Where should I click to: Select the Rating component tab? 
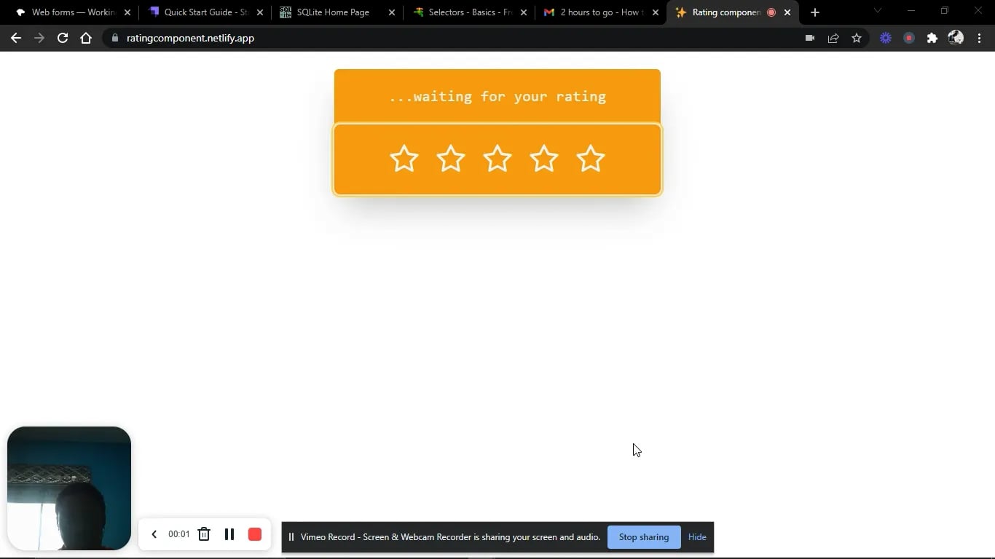pos(733,12)
